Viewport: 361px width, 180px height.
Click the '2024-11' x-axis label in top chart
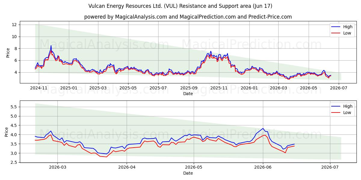pos(39,88)
